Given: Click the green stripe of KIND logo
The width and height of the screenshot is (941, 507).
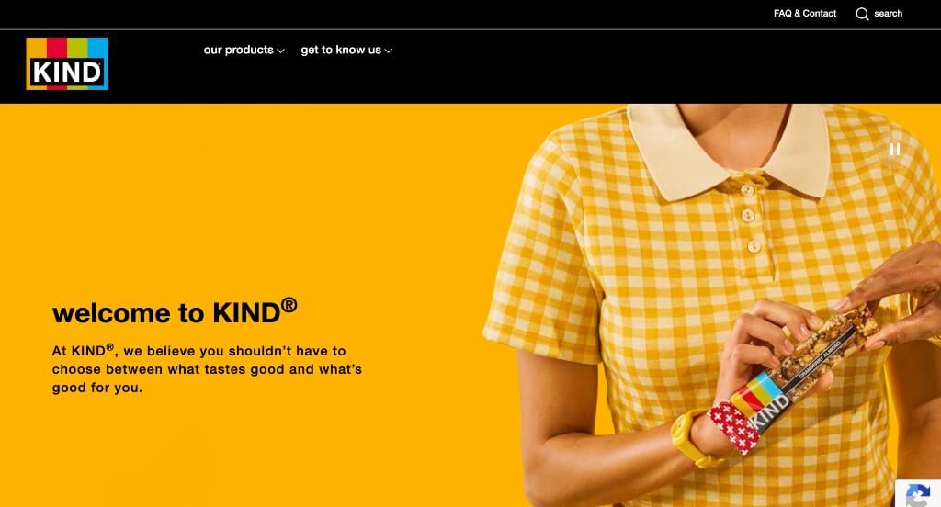Looking at the screenshot, I should click(77, 48).
